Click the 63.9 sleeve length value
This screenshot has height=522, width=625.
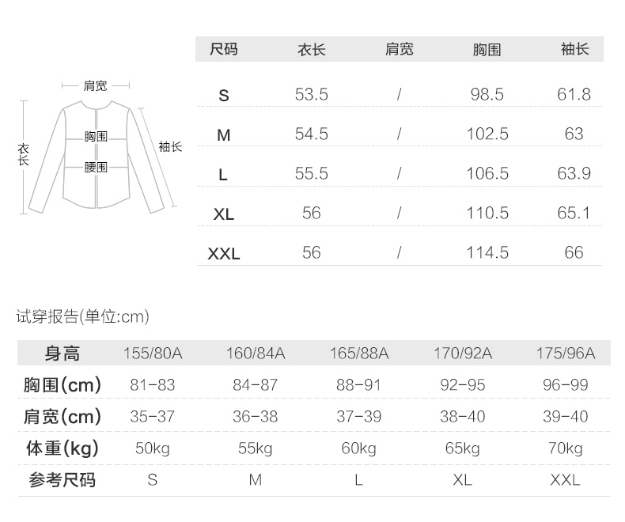574,174
